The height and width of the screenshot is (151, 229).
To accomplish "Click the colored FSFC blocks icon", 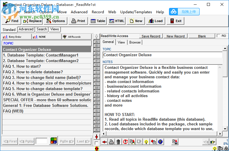I will coord(54,141).
